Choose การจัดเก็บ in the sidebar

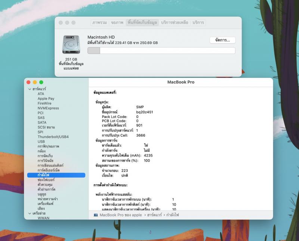[x=45, y=156]
